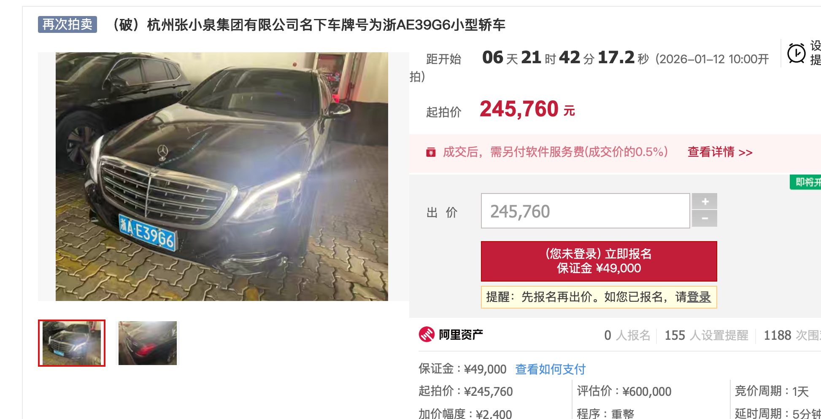Screen dimensions: 821x419
Task: Decrease bid with the minus button
Action: pyautogui.click(x=704, y=218)
